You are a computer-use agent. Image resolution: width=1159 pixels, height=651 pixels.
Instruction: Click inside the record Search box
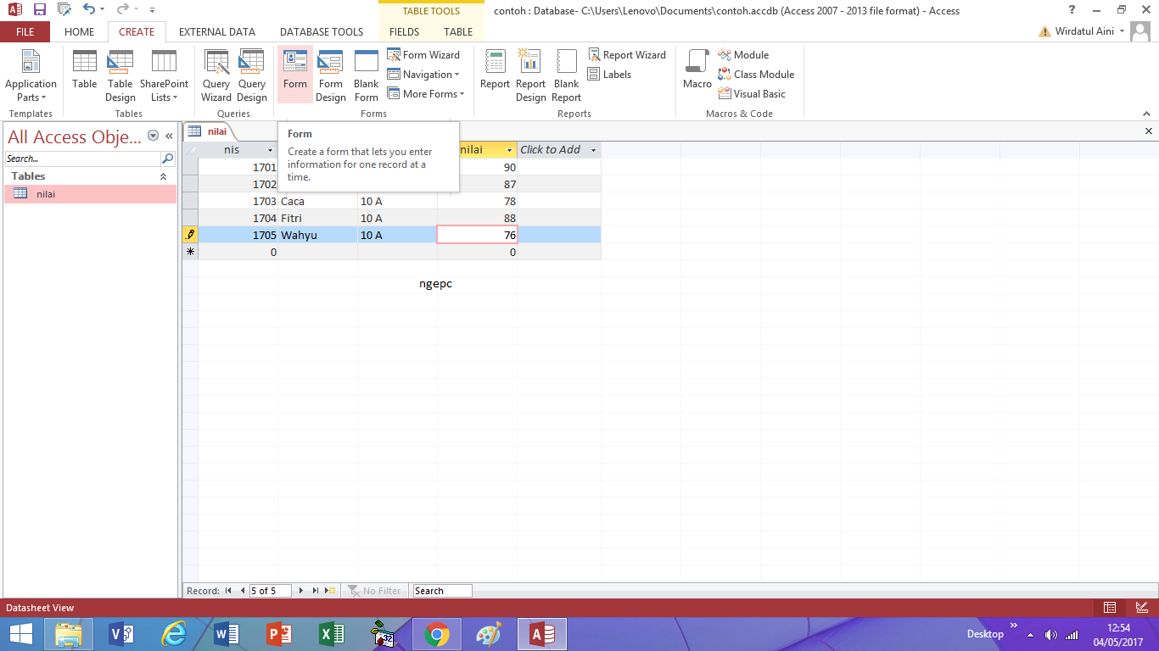[x=441, y=591]
